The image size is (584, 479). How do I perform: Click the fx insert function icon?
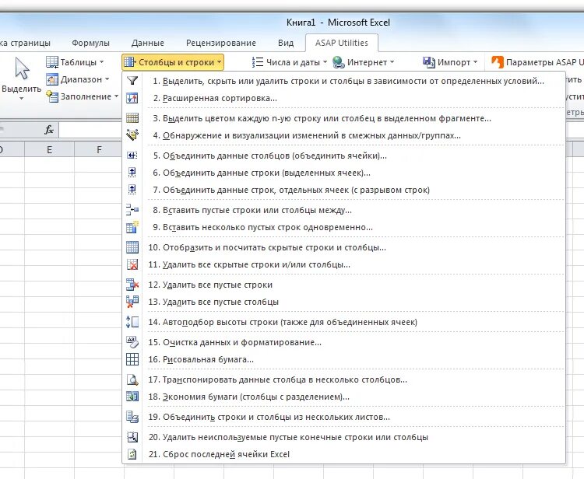click(49, 129)
